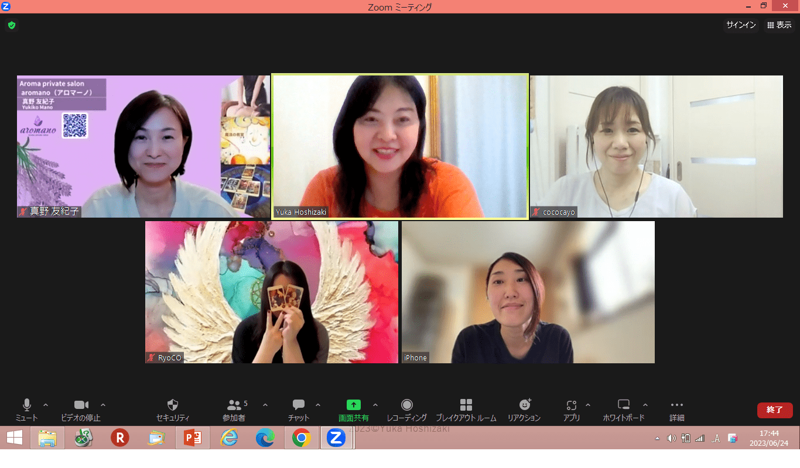
Task: Click the サインイン sign-in button
Action: click(741, 25)
